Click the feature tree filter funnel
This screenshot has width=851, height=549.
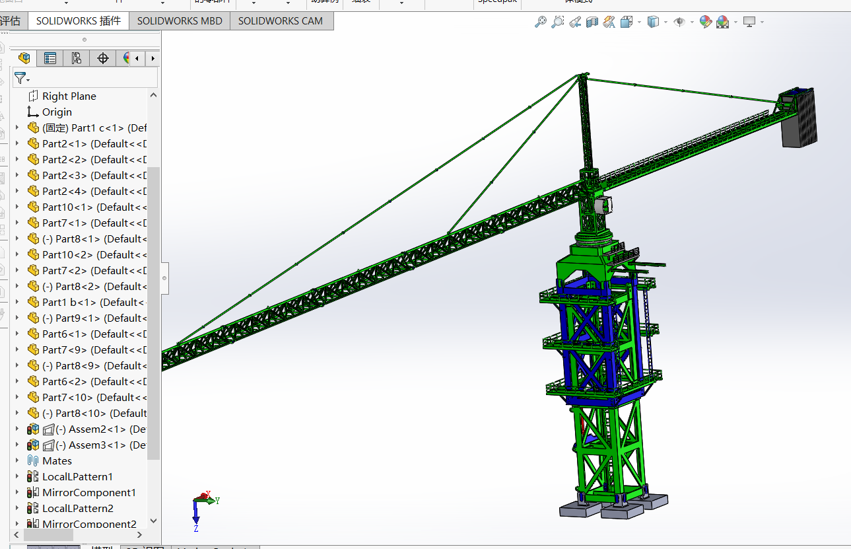[x=21, y=78]
